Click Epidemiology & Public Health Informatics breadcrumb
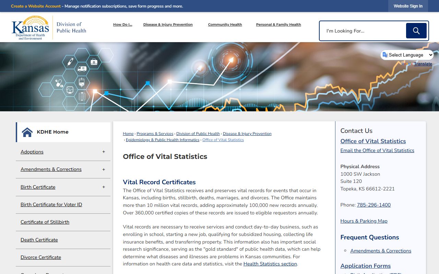 (x=163, y=140)
